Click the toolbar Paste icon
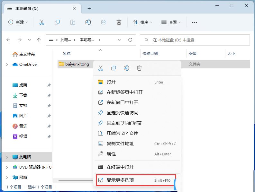 tap(73, 22)
